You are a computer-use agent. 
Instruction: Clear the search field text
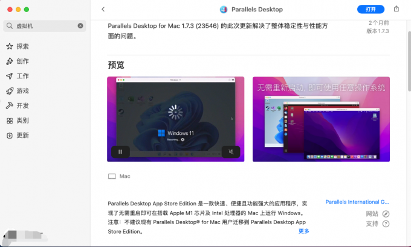click(80, 26)
